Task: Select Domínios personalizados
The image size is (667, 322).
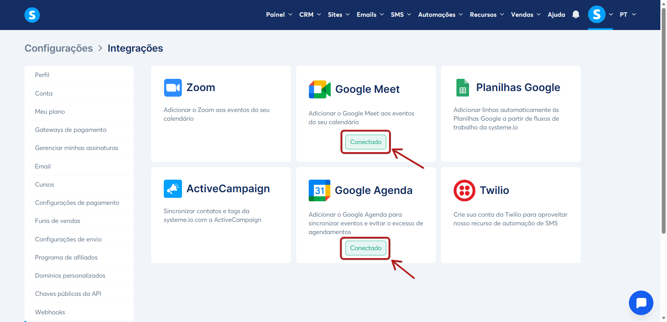Action: (x=79, y=276)
